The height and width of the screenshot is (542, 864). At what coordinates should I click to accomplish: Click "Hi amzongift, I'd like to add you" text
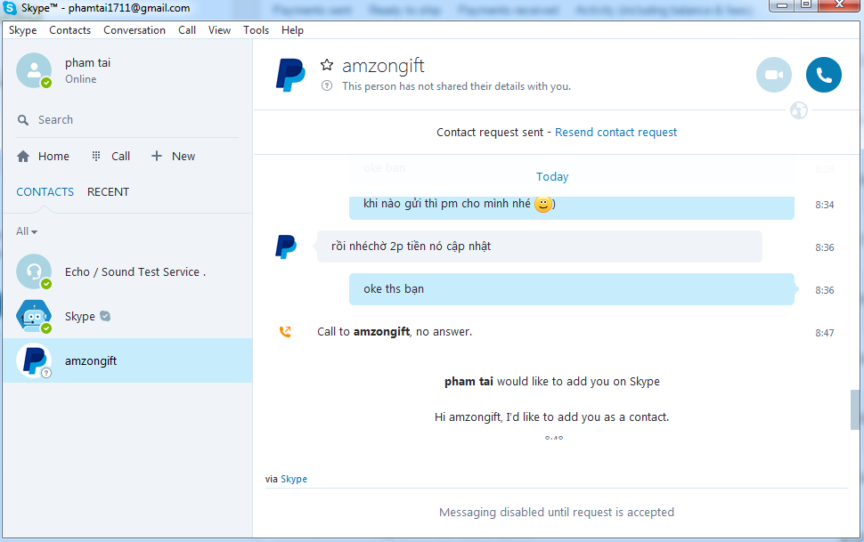tap(551, 417)
